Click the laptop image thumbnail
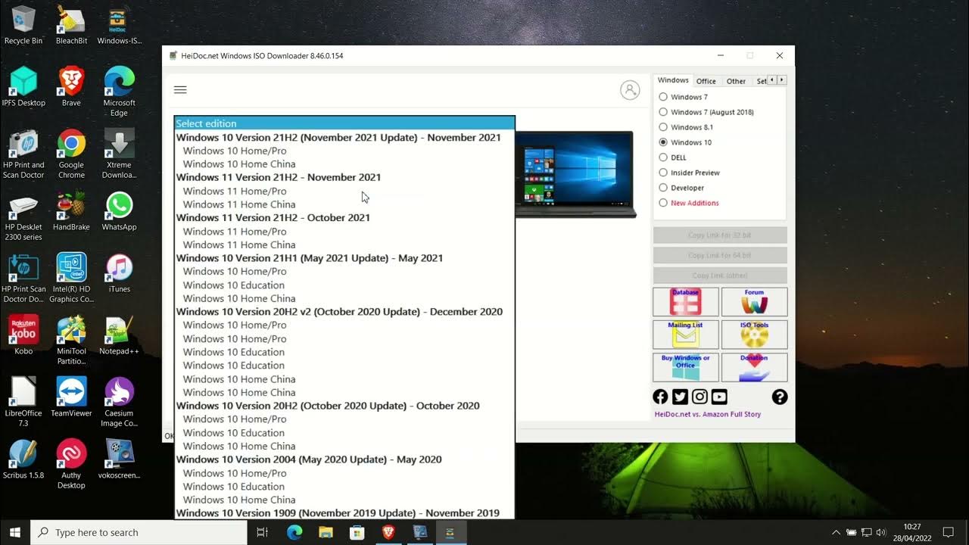 pos(575,174)
